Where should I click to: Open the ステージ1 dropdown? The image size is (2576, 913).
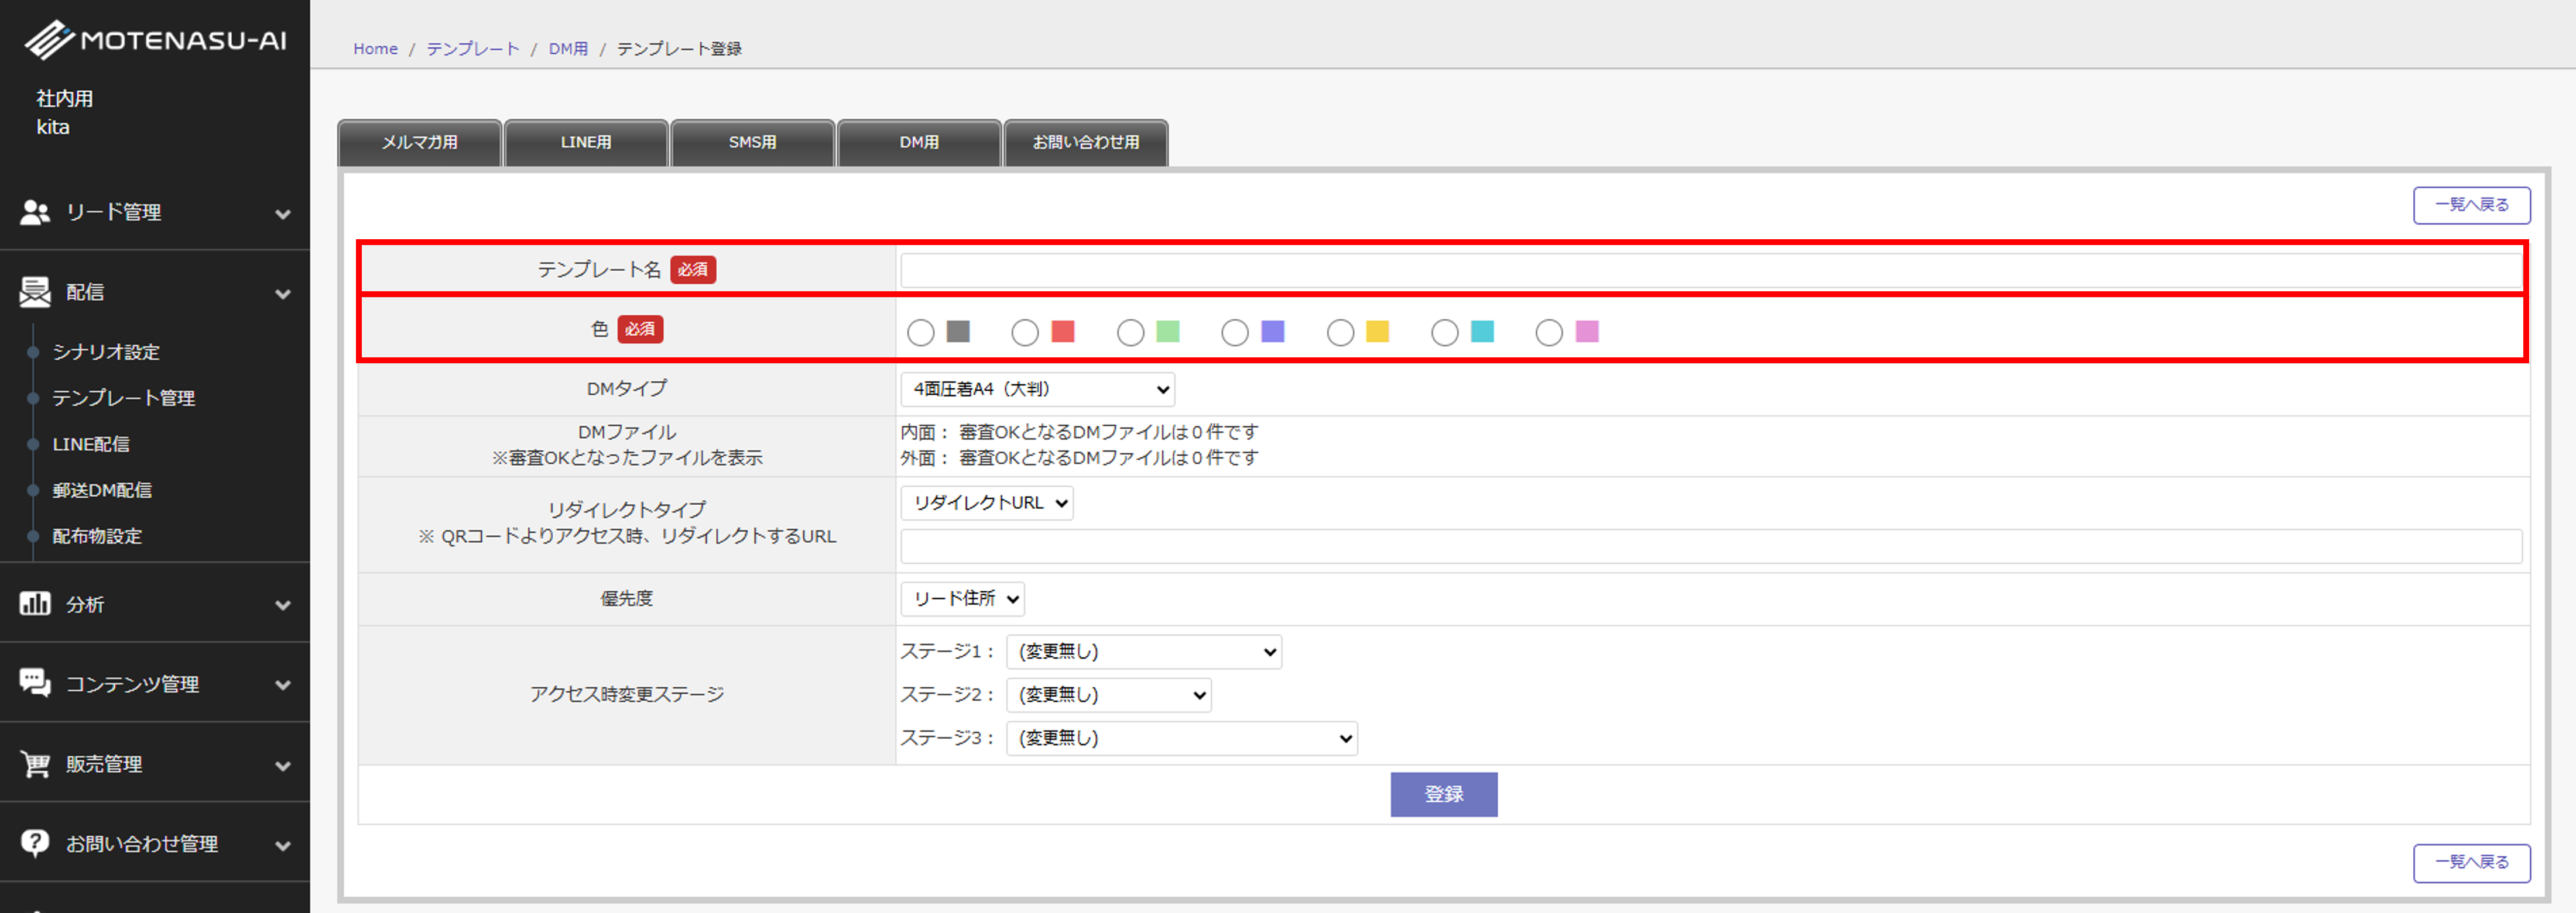pos(1143,652)
